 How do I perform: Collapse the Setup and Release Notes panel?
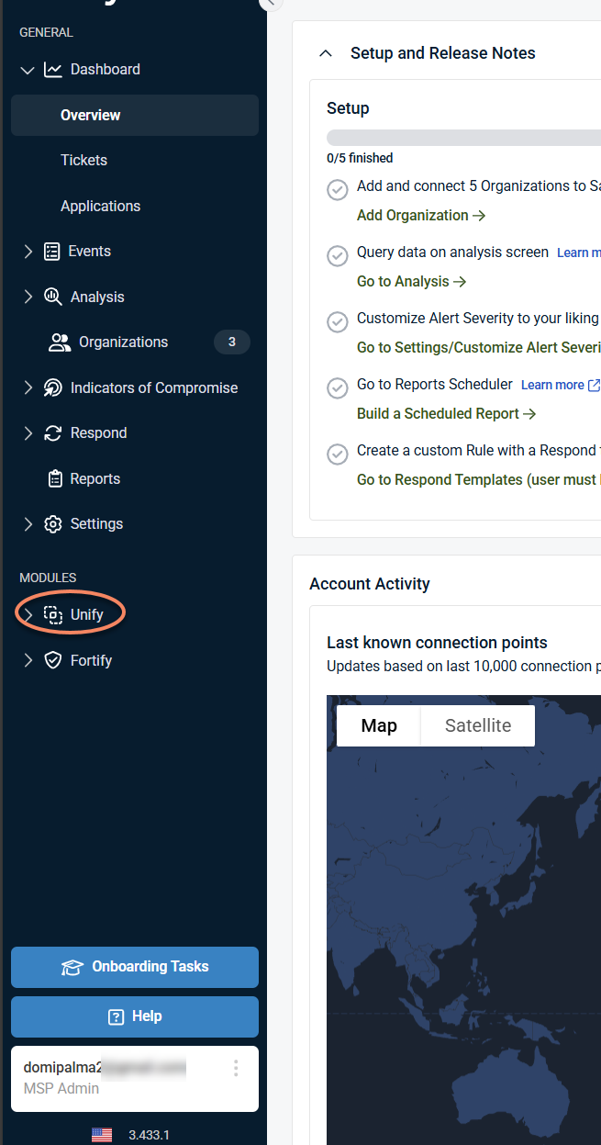[x=325, y=53]
